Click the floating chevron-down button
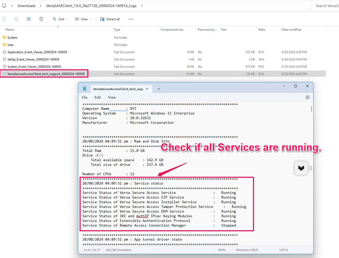The image size is (339, 258). tap(301, 168)
